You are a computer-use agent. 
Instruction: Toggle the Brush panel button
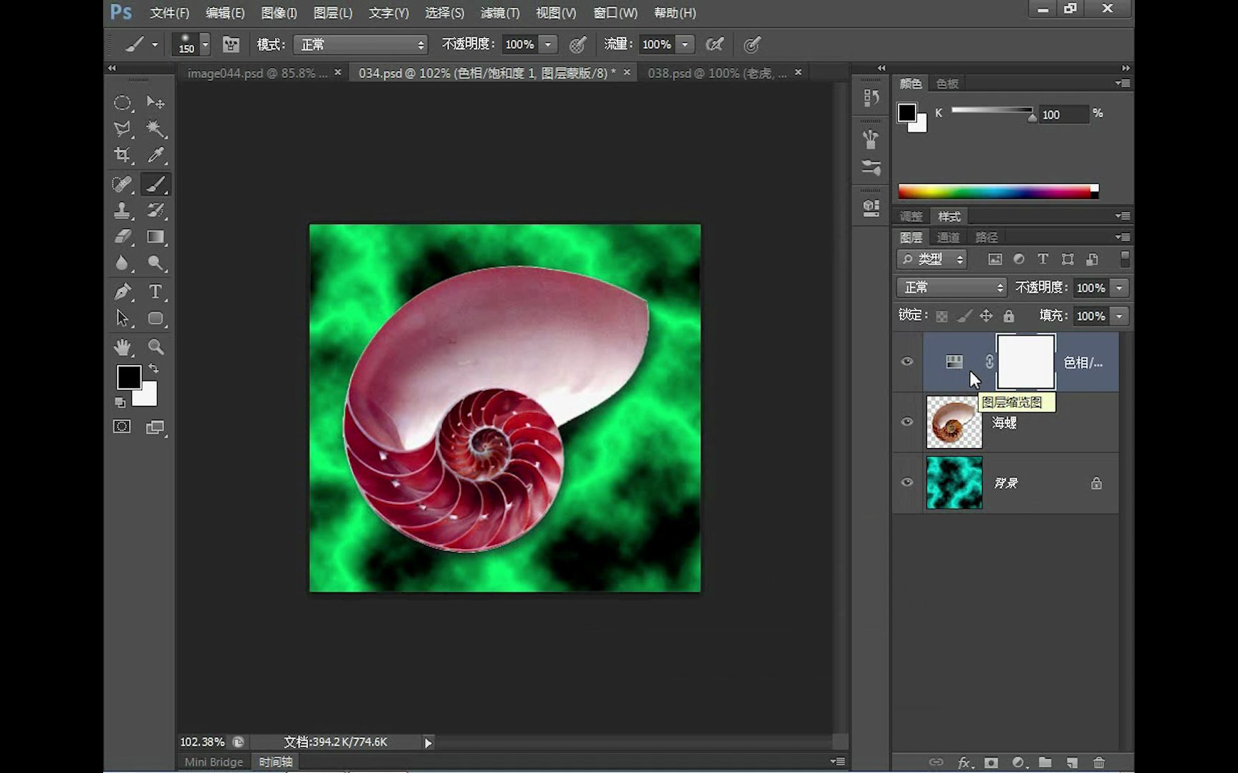(231, 45)
